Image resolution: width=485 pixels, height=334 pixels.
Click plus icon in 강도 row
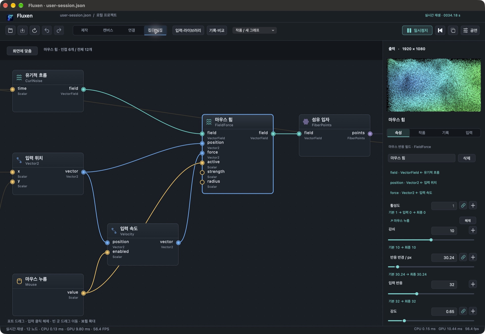(x=473, y=311)
